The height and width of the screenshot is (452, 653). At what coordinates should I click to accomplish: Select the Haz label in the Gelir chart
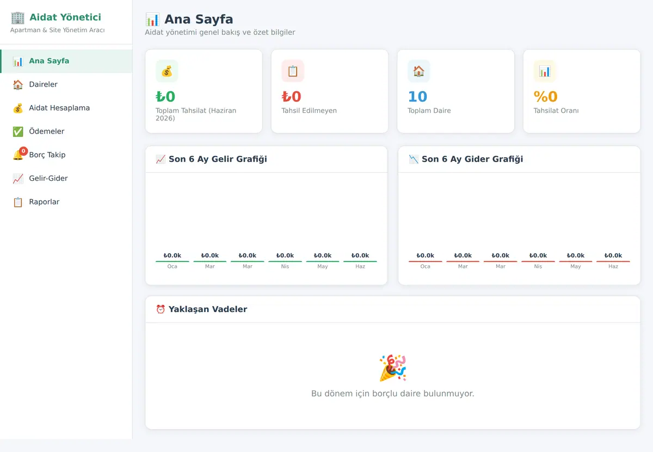tap(360, 266)
